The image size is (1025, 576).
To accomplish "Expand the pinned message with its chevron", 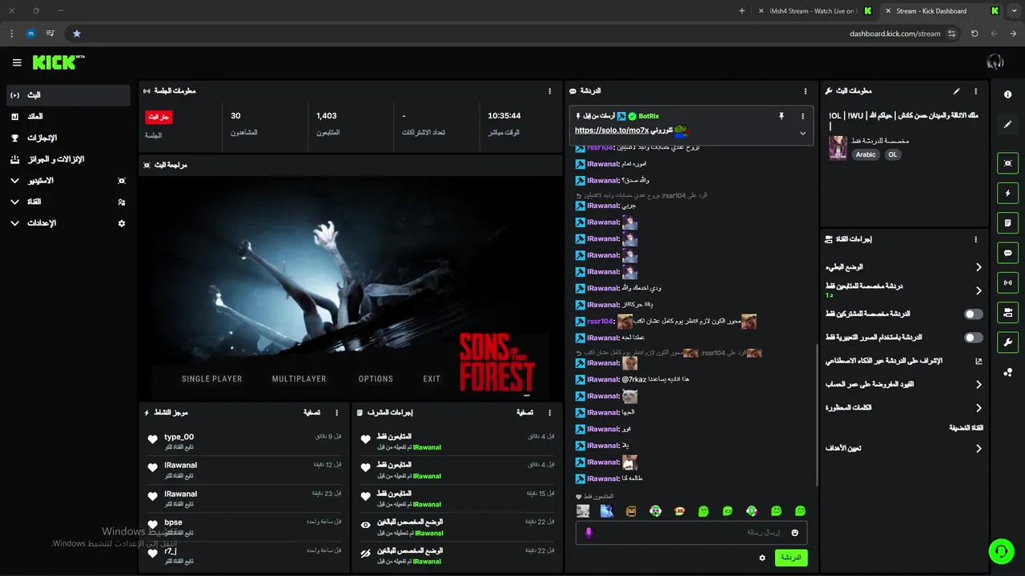I will (802, 134).
